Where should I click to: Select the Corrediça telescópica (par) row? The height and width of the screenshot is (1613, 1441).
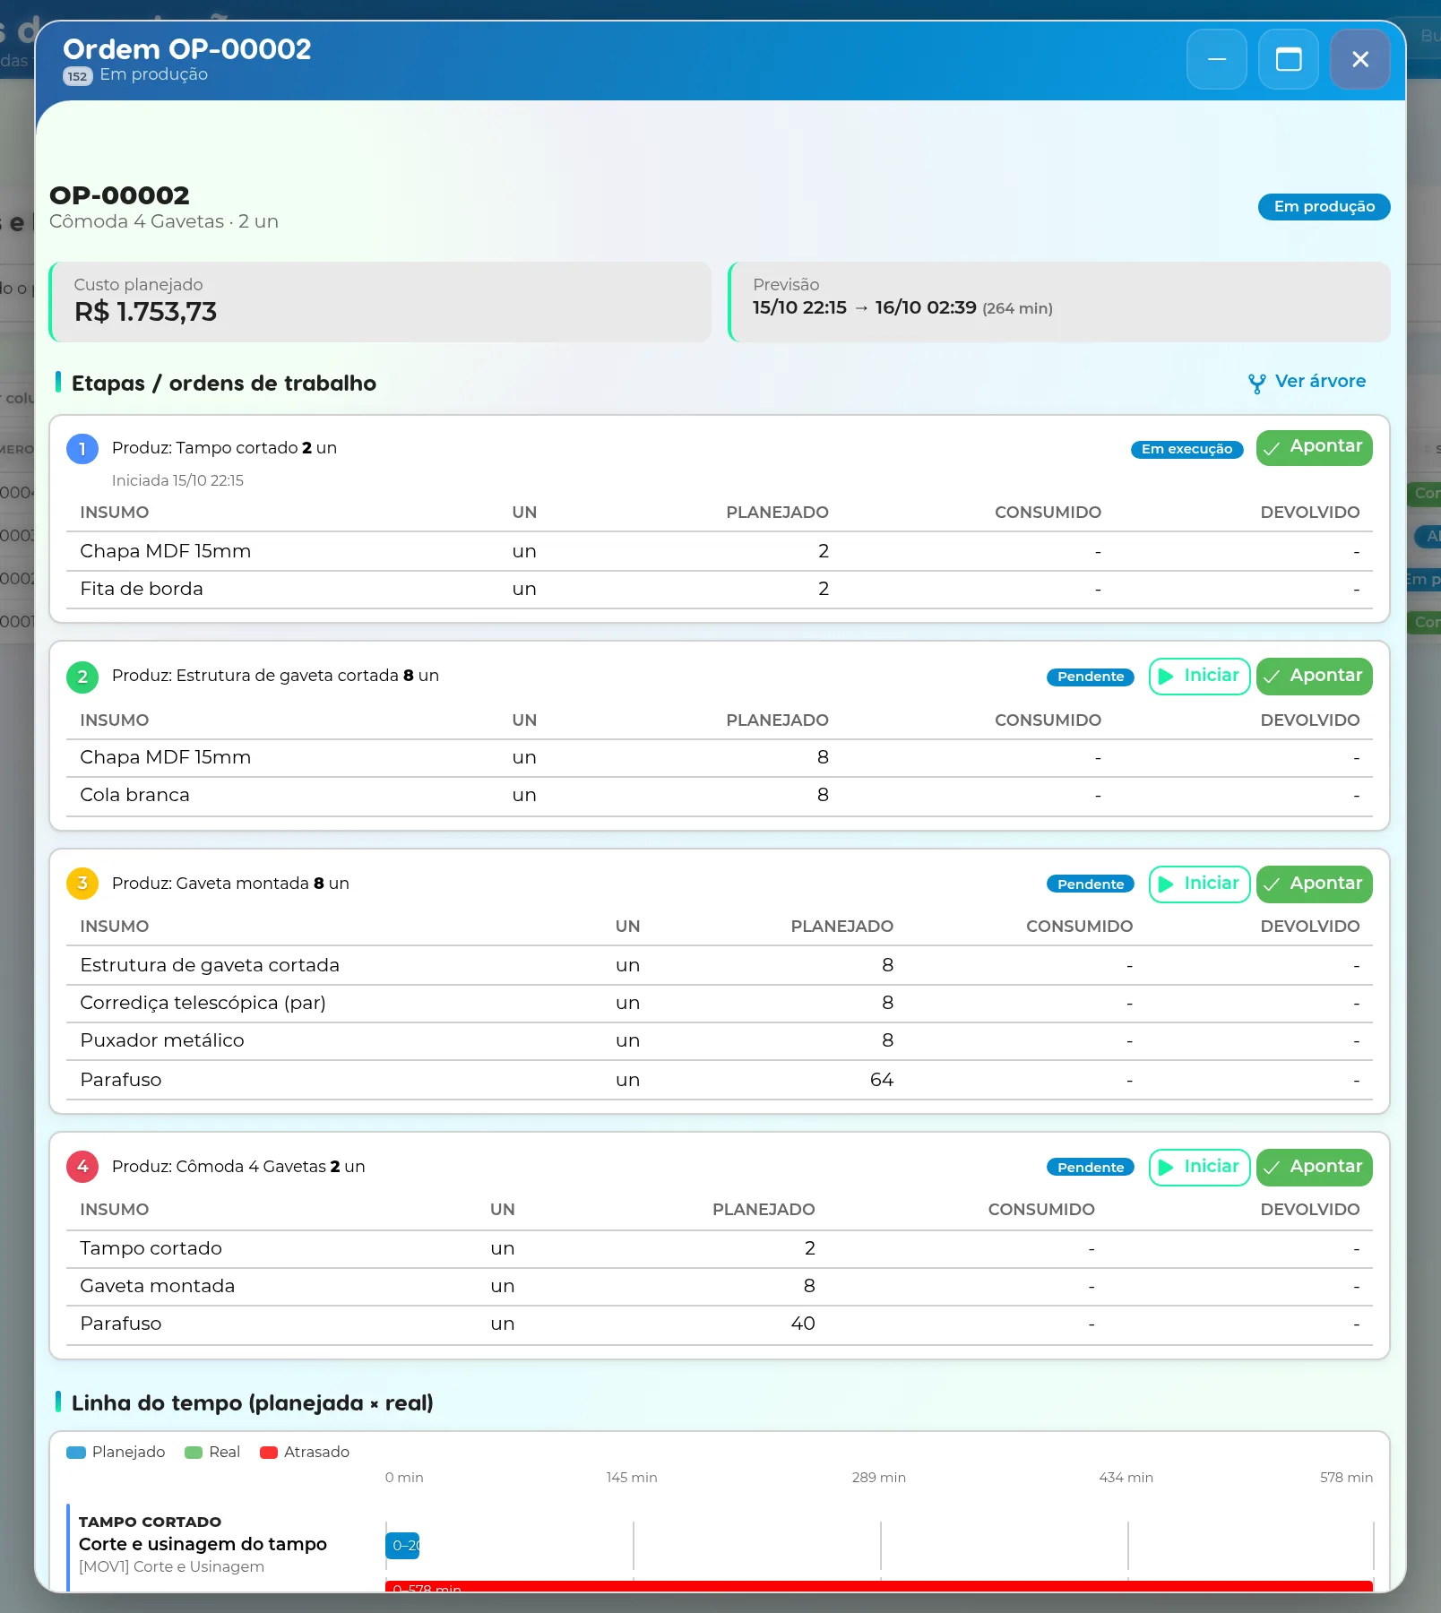click(719, 1004)
